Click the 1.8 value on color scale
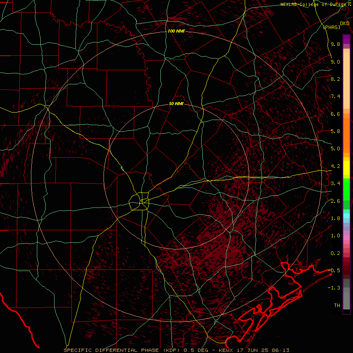 (335, 218)
